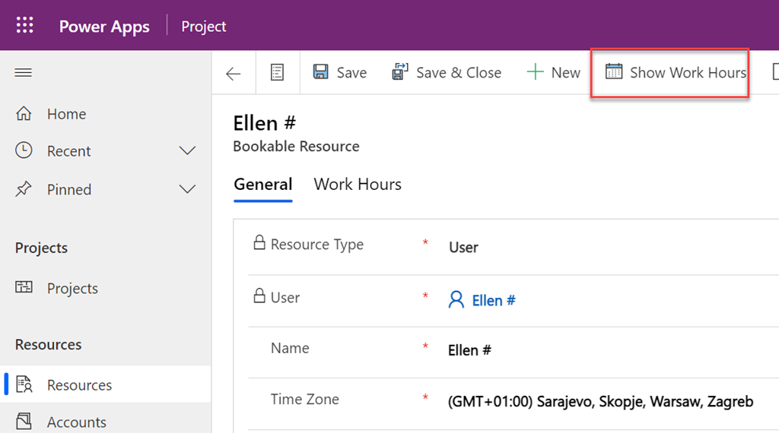The width and height of the screenshot is (779, 433).
Task: Open the Time Zone field dropdown
Action: tap(601, 402)
